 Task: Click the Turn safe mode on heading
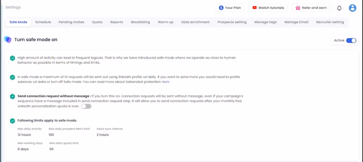(x=36, y=40)
